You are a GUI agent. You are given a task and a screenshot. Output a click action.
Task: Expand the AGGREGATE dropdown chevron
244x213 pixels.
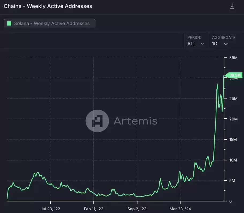click(226, 44)
